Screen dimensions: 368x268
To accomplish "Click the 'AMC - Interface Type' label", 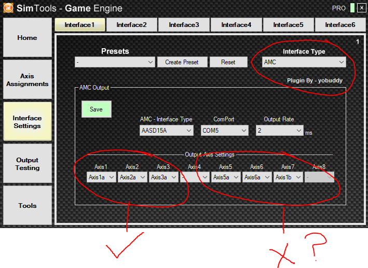I will click(166, 119).
